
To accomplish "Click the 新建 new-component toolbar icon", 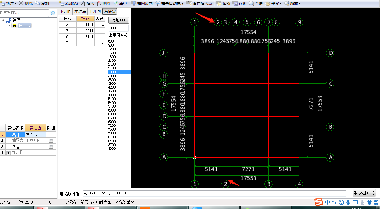I will 3,4.
